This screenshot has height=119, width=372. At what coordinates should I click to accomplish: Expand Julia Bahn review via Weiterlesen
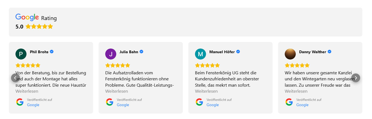click(117, 91)
